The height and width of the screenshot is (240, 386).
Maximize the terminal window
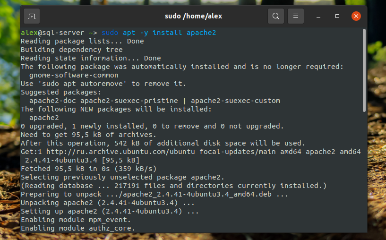pyautogui.click(x=337, y=16)
